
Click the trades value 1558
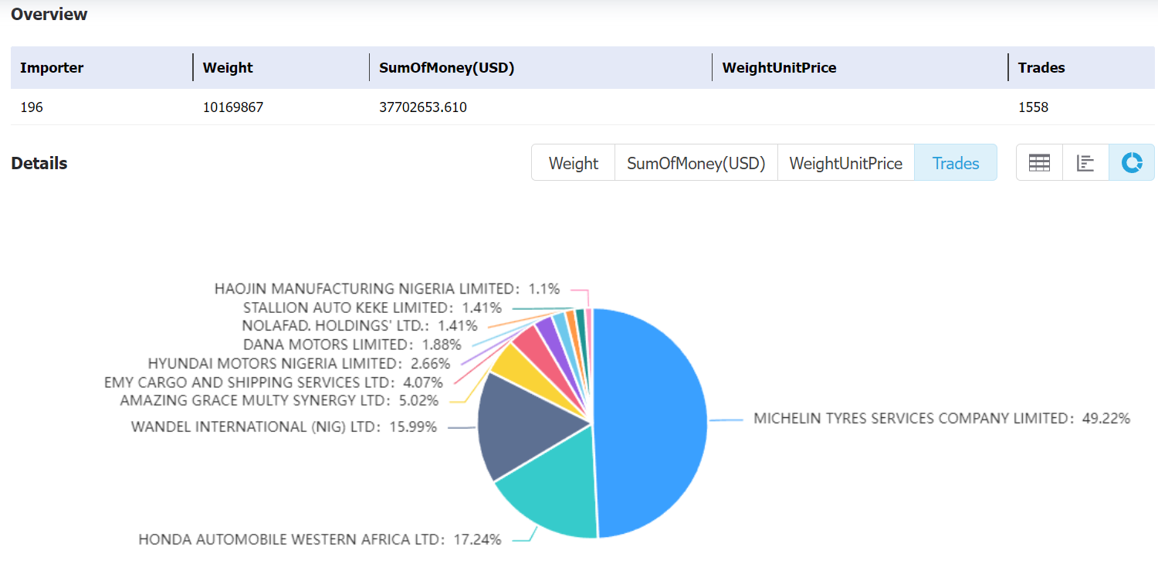click(1034, 107)
